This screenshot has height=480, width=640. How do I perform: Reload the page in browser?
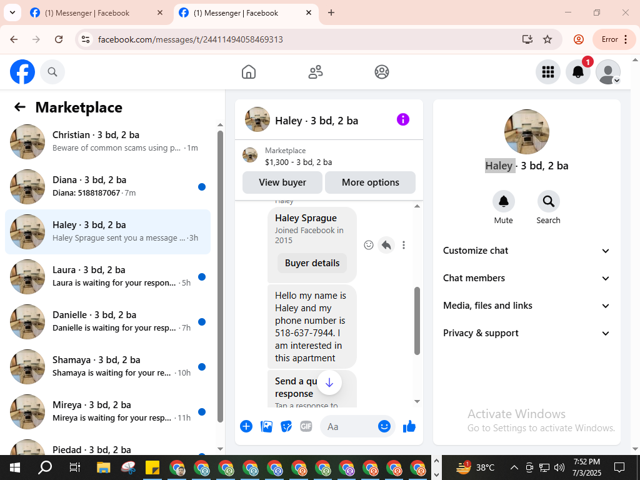pos(59,39)
